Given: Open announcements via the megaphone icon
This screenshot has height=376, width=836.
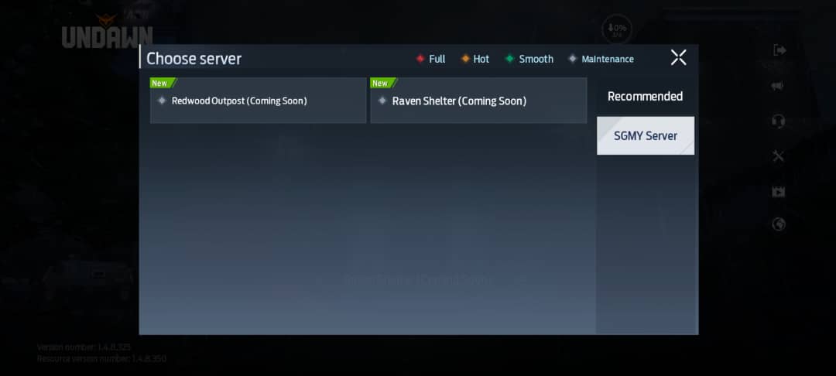Looking at the screenshot, I should click(779, 86).
